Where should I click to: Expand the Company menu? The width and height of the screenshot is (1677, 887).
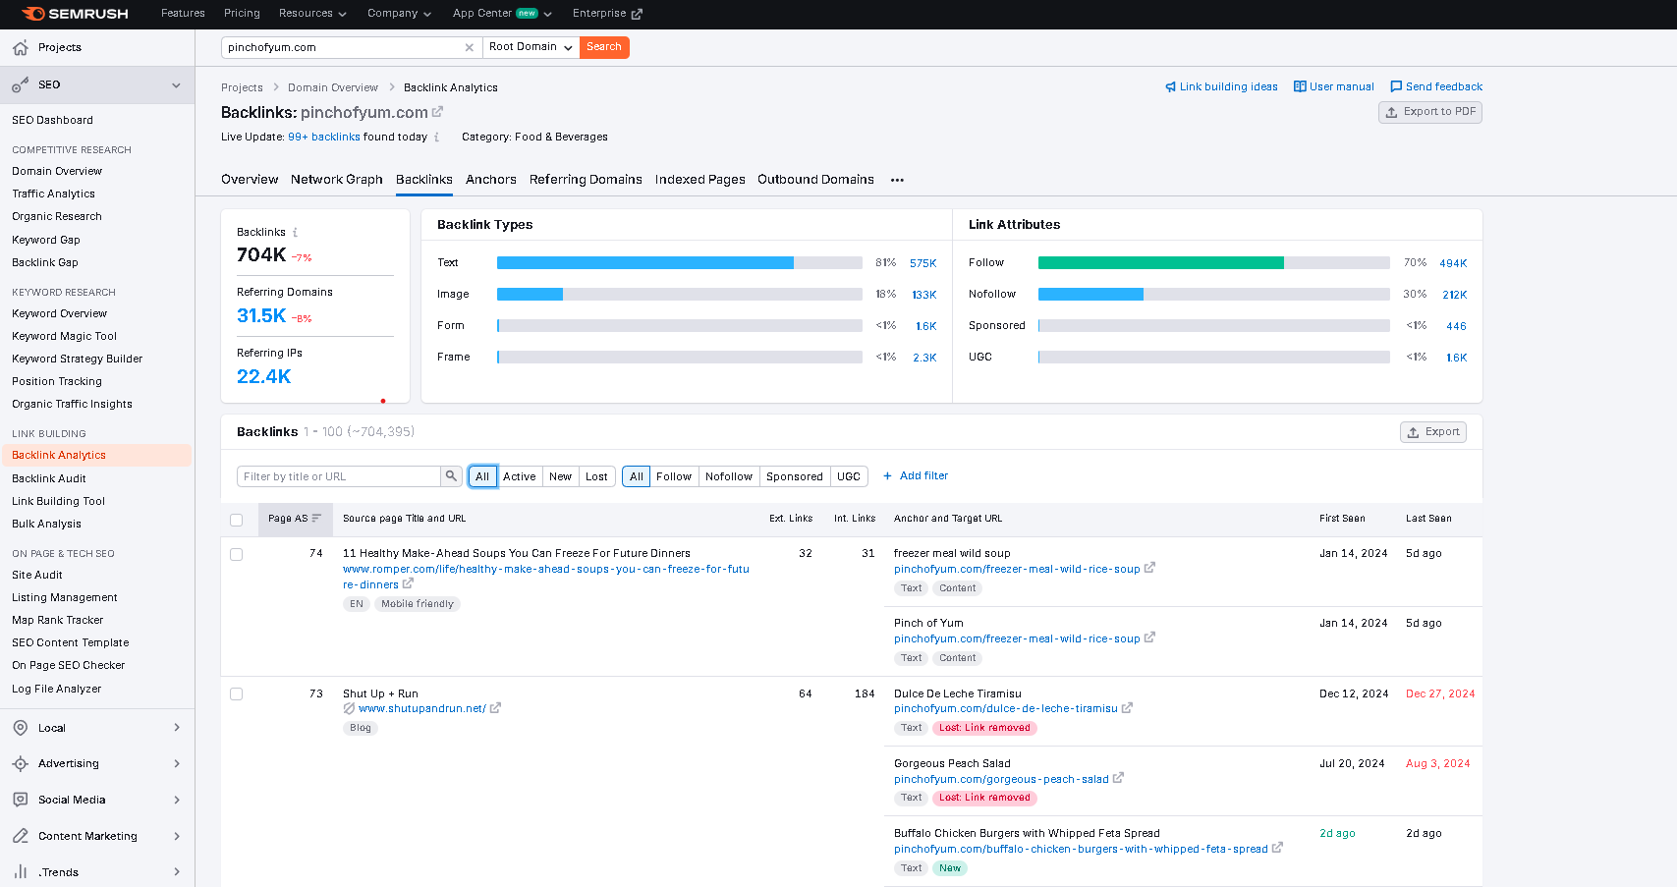[x=399, y=14]
